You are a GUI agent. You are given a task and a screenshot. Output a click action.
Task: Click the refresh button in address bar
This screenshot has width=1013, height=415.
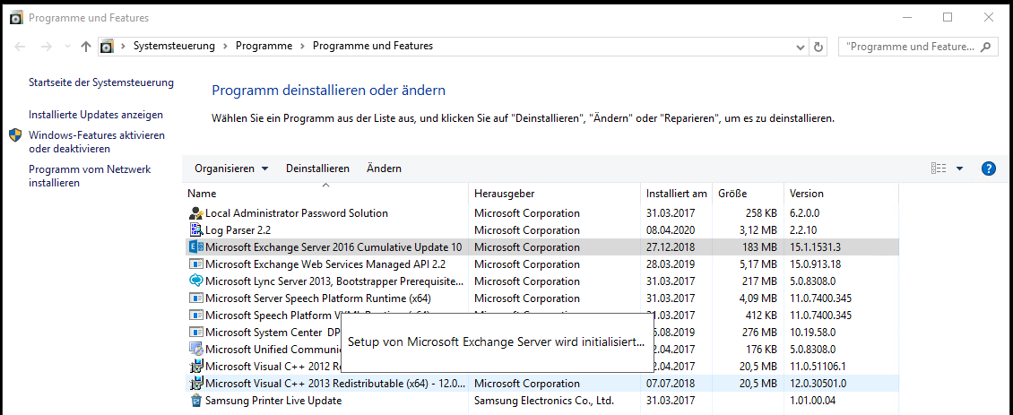[818, 47]
